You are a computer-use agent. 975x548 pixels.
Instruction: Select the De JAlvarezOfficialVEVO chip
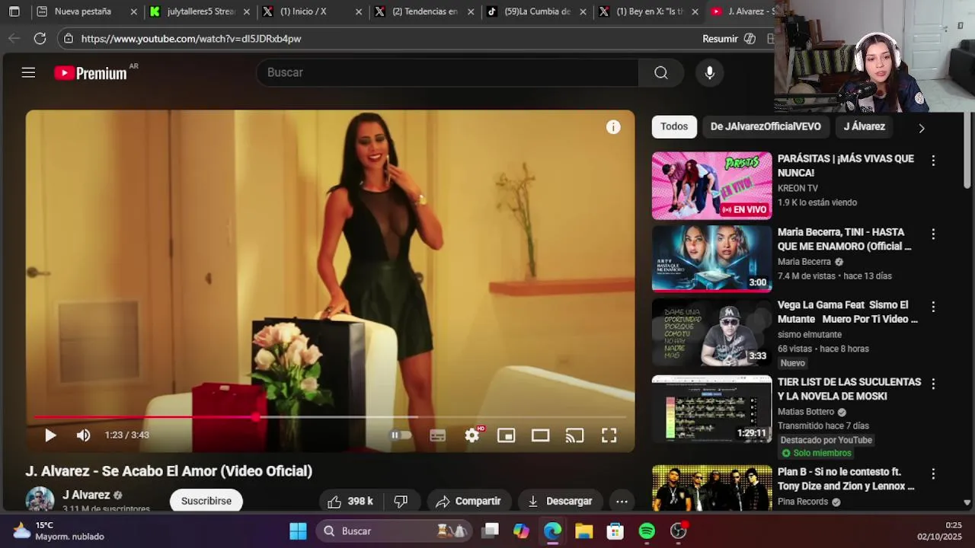[766, 126]
